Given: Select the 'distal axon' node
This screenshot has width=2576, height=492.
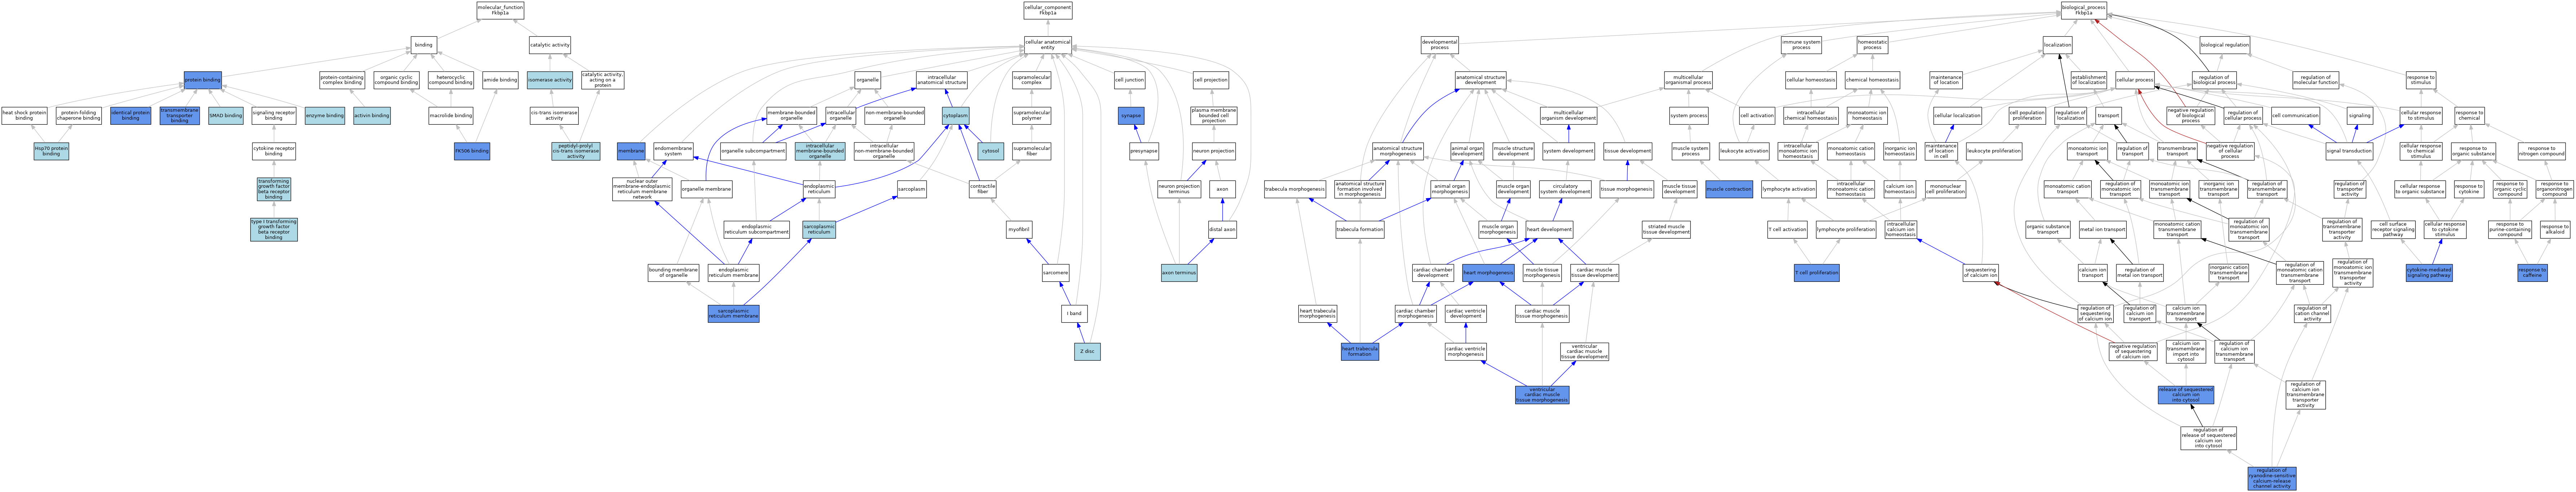Looking at the screenshot, I should 1222,230.
